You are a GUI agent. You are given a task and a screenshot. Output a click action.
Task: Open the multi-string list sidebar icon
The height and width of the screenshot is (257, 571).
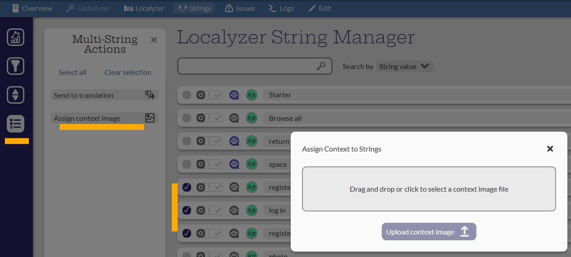16,124
